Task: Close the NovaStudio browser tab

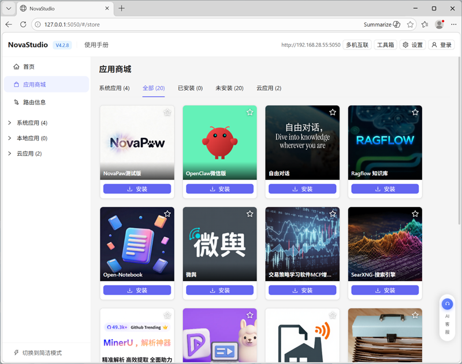Action: pyautogui.click(x=107, y=9)
